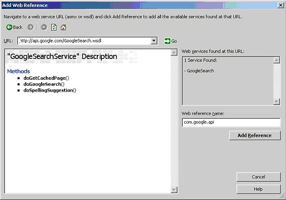Click the Help button
Viewport: 286px width, 200px height.
point(258,189)
